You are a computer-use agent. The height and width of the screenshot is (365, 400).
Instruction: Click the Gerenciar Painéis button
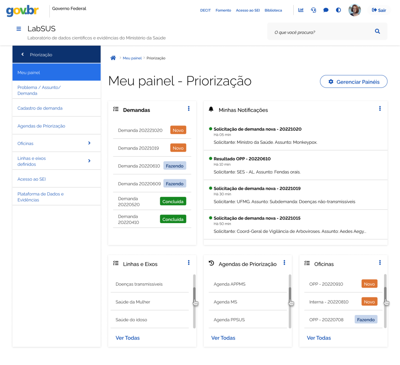354,82
